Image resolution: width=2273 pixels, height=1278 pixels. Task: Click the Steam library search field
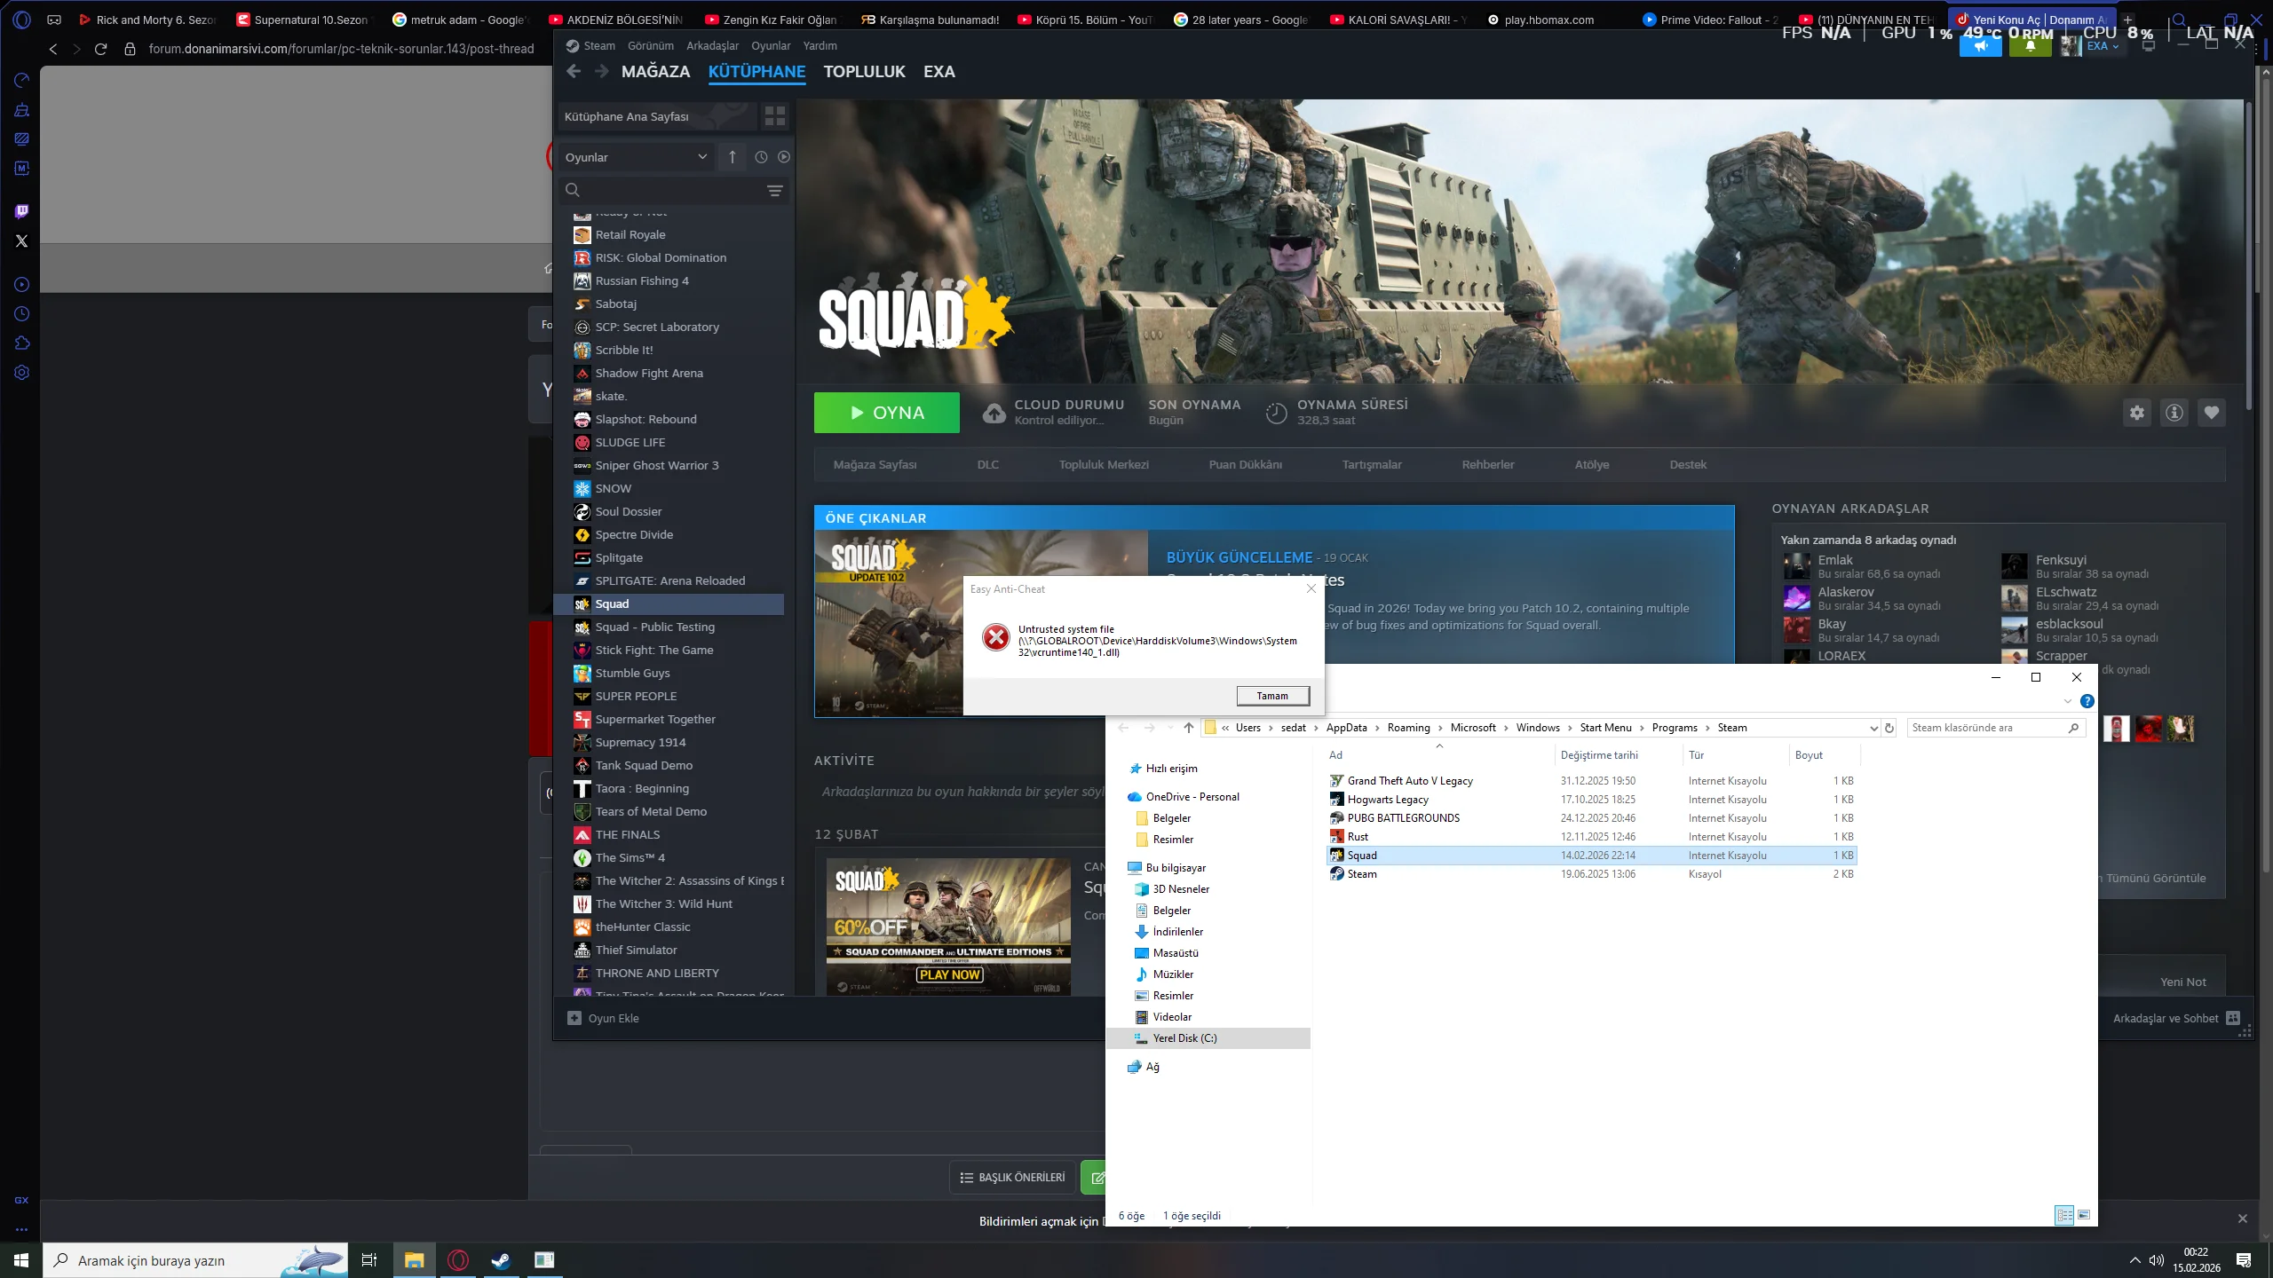tap(666, 191)
